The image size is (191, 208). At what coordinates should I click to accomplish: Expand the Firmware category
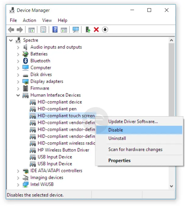18,89
